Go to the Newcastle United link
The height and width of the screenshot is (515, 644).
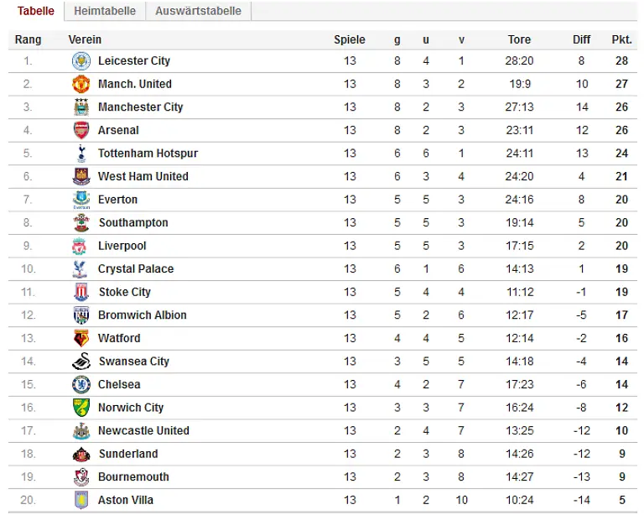pyautogui.click(x=143, y=430)
